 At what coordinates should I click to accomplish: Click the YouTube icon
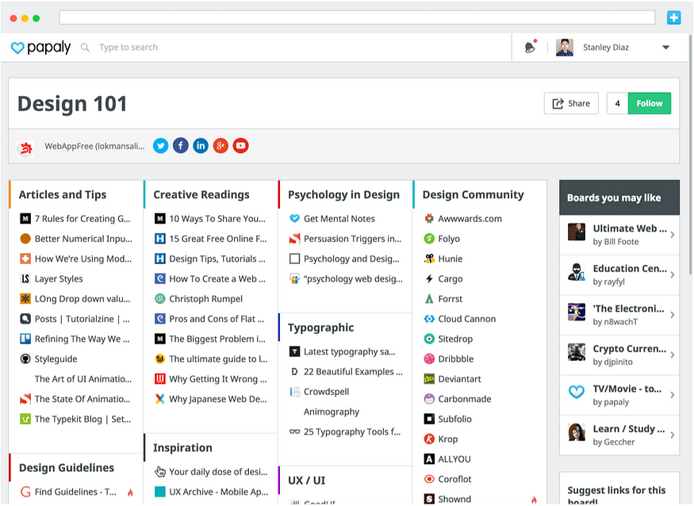point(240,146)
